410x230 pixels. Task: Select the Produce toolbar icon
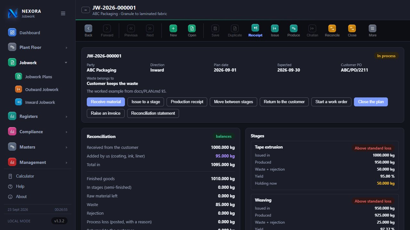[x=294, y=28]
